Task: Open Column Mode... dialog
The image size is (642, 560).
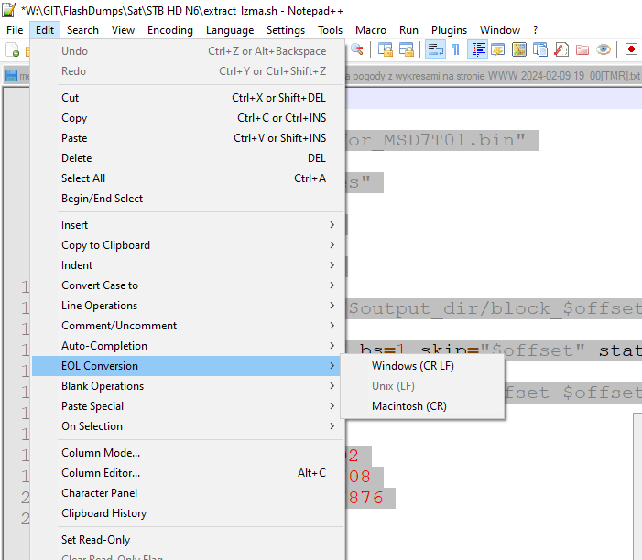Action: pos(188,453)
